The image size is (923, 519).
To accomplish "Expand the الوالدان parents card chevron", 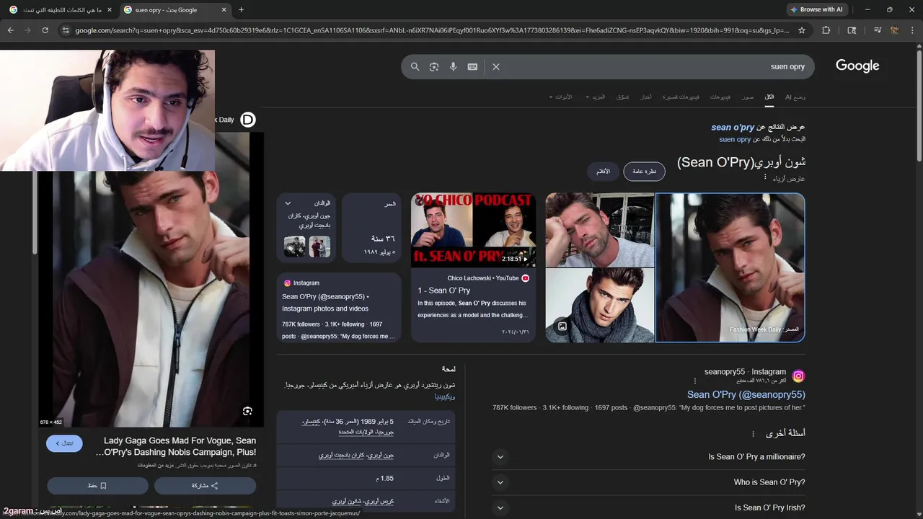I will (x=288, y=204).
